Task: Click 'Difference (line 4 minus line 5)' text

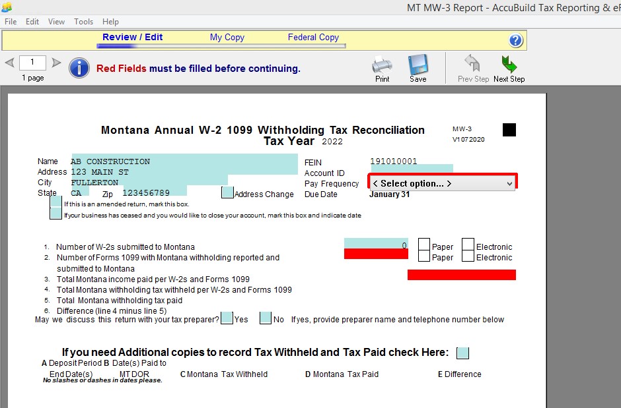Action: [x=111, y=311]
